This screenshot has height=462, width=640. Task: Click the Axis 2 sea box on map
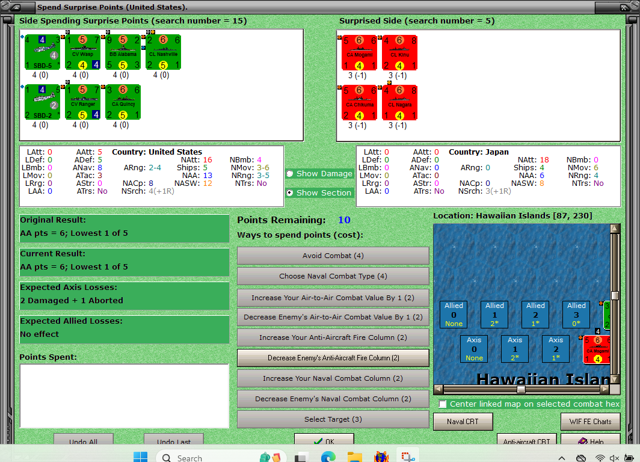pos(556,349)
